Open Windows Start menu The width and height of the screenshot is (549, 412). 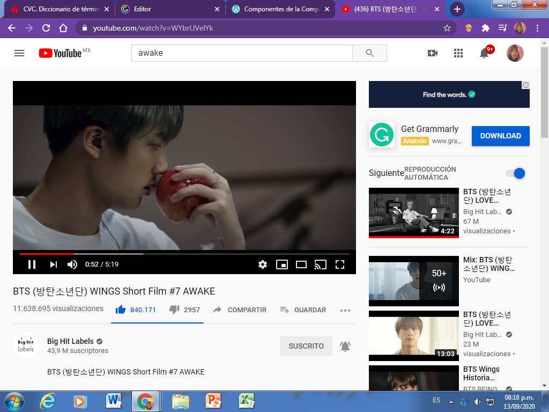point(14,401)
